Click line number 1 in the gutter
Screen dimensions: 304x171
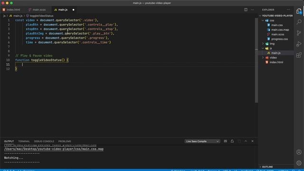coord(9,20)
